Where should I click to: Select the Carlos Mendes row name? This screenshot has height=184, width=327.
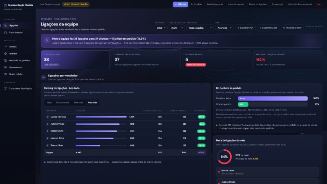click(x=58, y=117)
